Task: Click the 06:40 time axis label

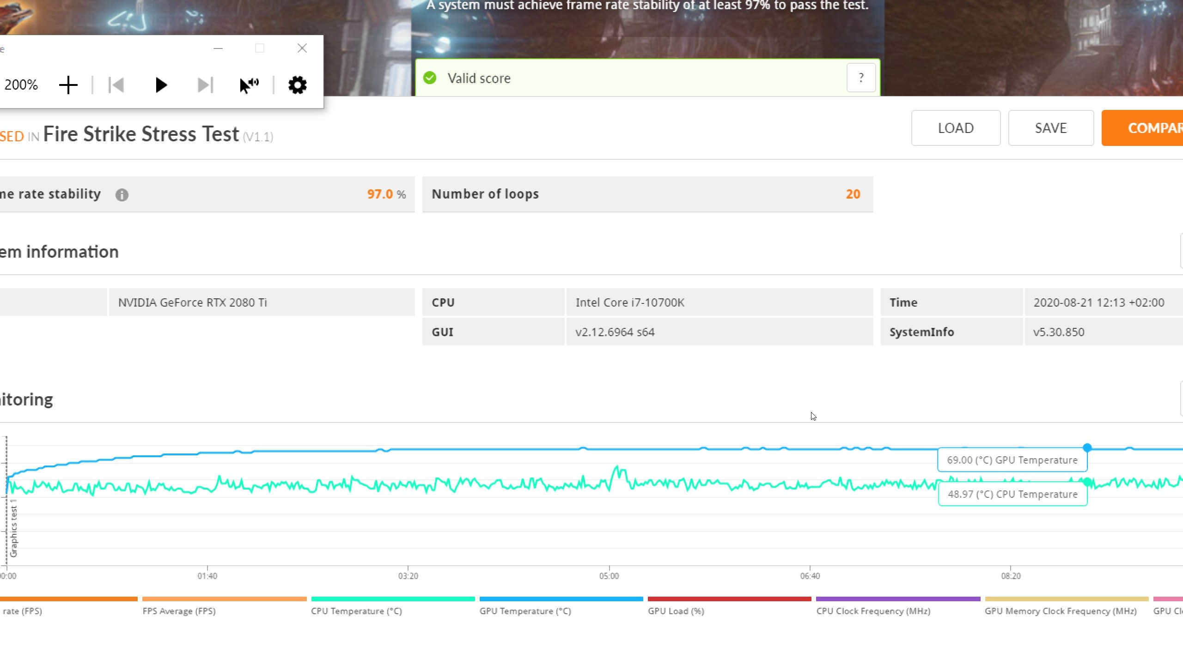Action: [810, 576]
